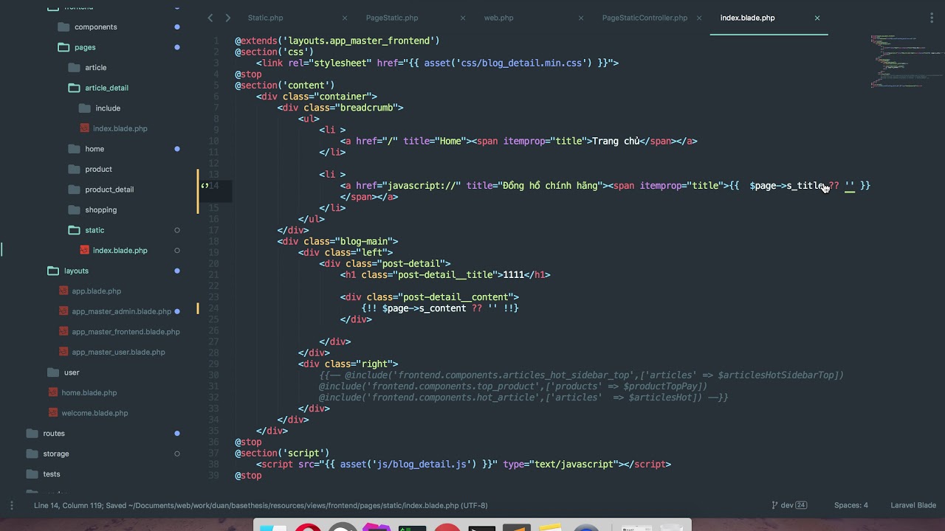
Task: Click commented frontend.components.top_product include line
Action: pos(513,386)
